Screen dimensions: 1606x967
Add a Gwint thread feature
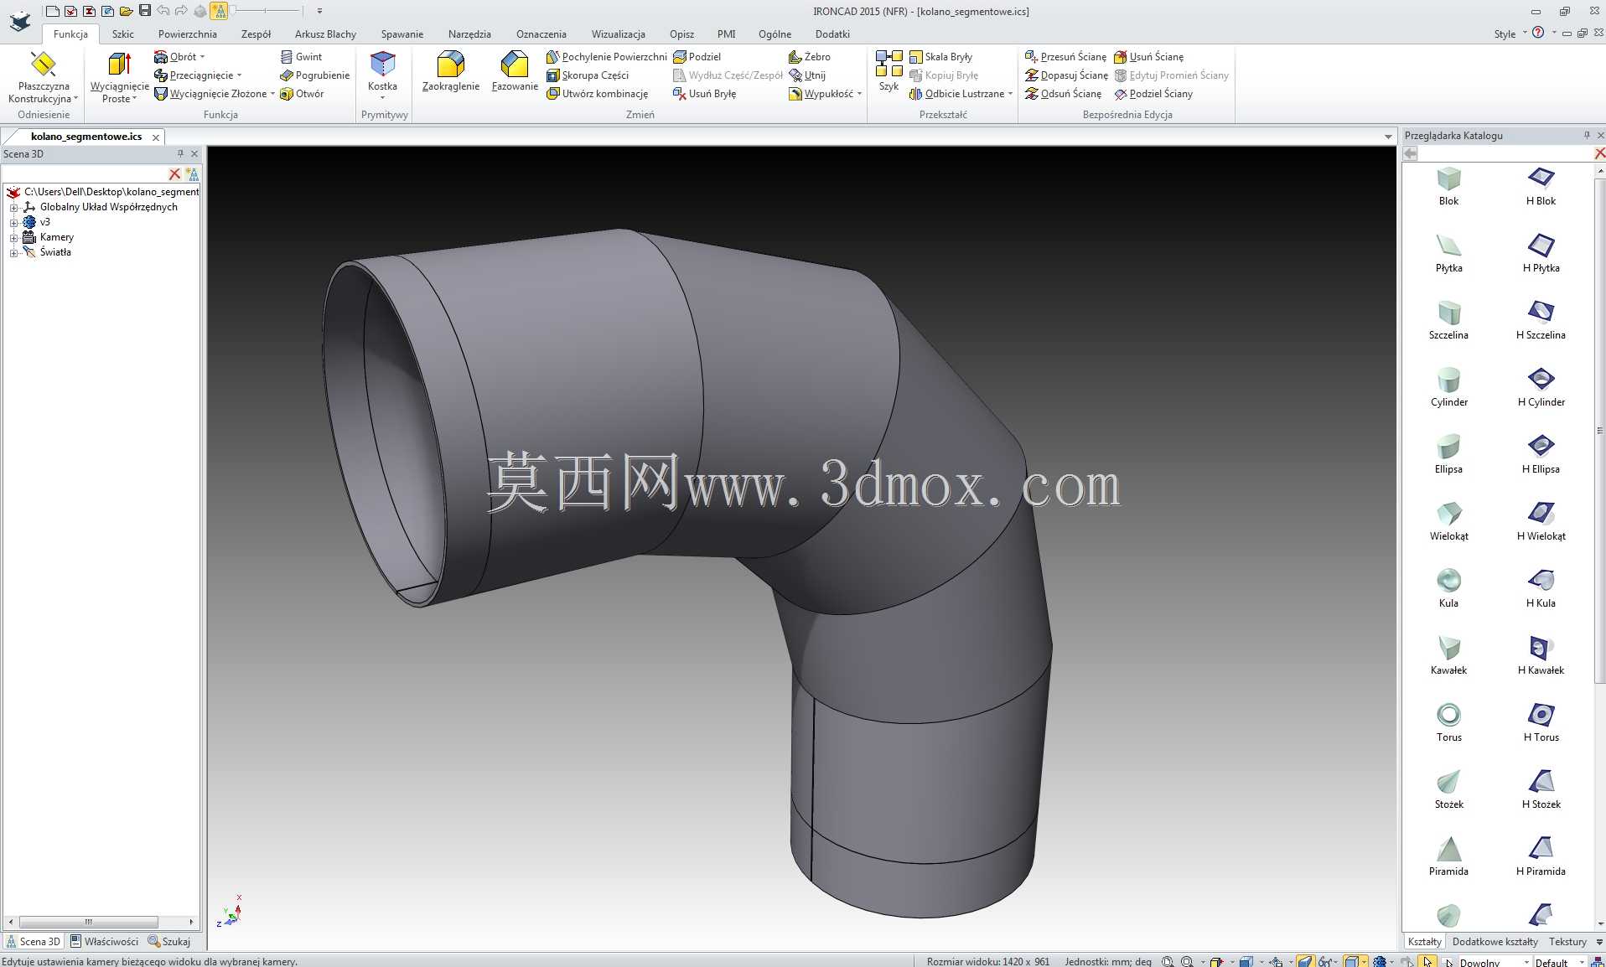tap(301, 57)
